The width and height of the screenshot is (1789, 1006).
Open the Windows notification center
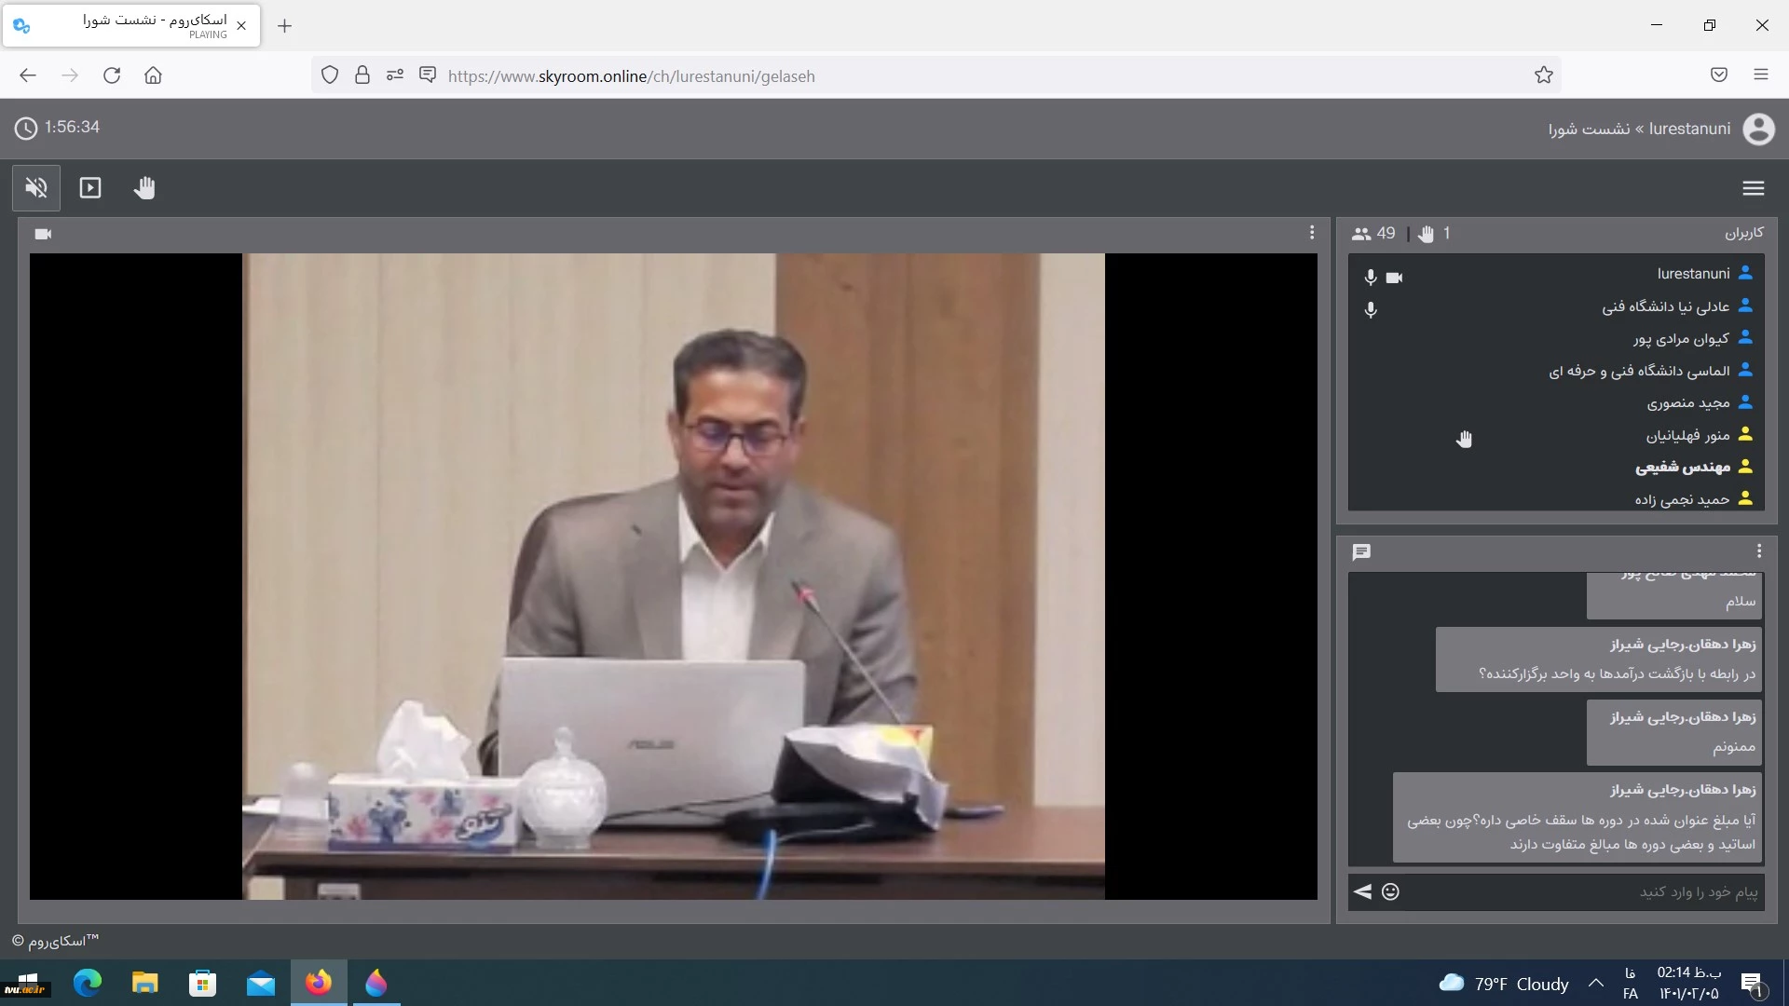tap(1753, 984)
